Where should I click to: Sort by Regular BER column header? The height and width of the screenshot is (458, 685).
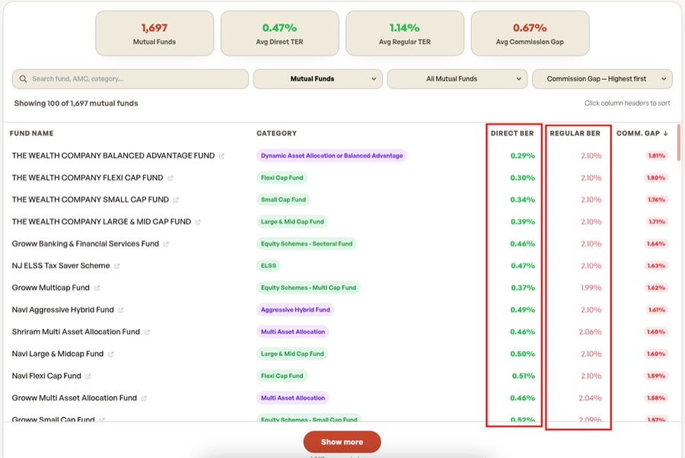(575, 133)
